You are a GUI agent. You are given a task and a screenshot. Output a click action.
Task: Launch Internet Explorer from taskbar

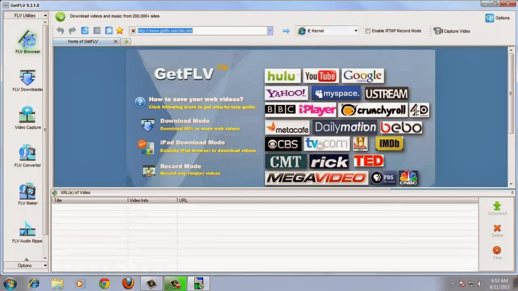(x=34, y=283)
